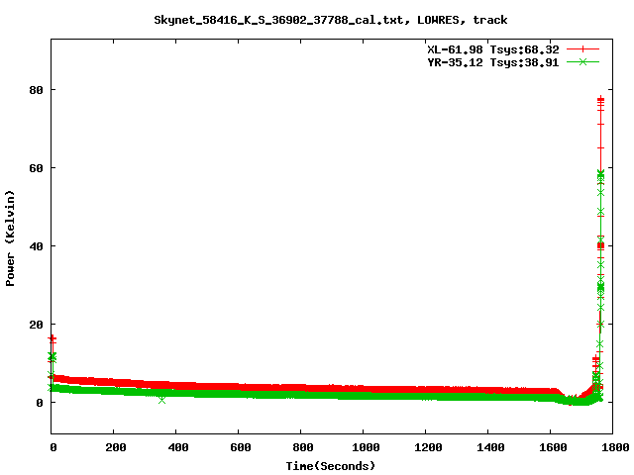
Task: Click the x-axis tick label 400
Action: (178, 447)
